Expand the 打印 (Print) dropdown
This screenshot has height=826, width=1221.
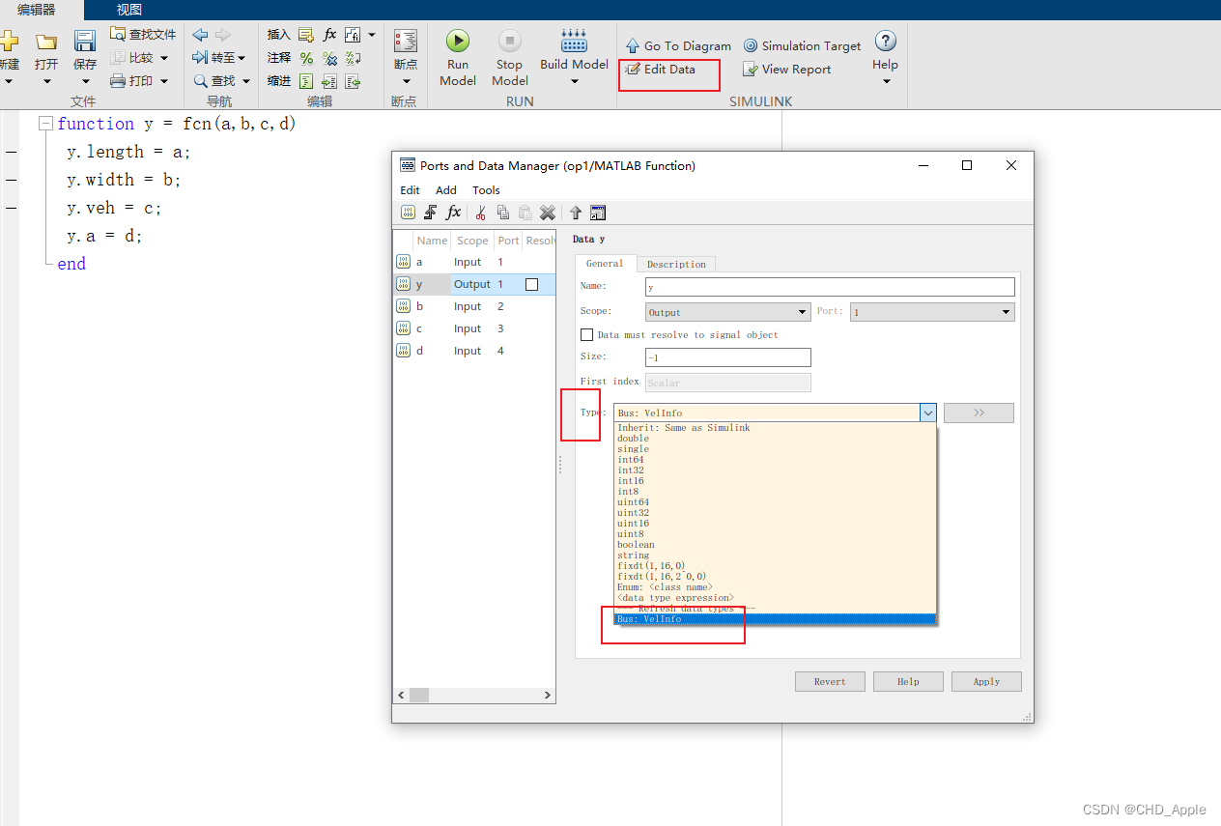click(164, 81)
